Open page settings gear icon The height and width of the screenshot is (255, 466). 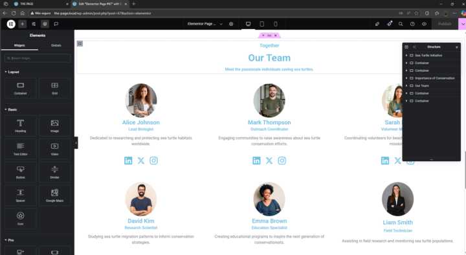tap(231, 24)
